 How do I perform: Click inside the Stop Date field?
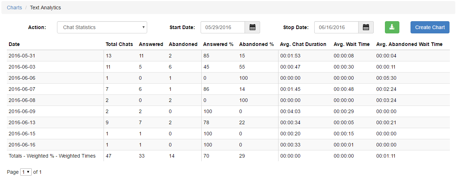[x=336, y=27]
